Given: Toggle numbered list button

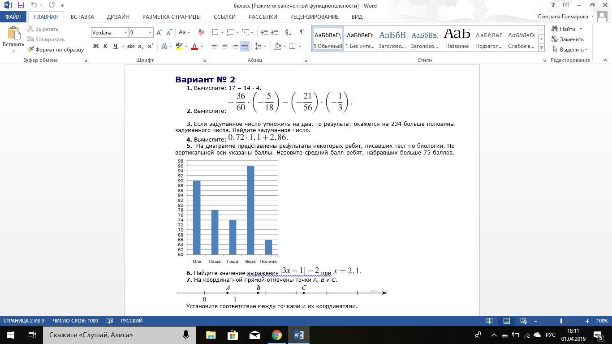Looking at the screenshot, I should (230, 32).
